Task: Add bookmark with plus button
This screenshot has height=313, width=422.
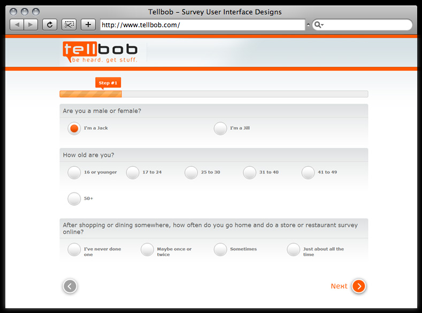Action: point(88,25)
